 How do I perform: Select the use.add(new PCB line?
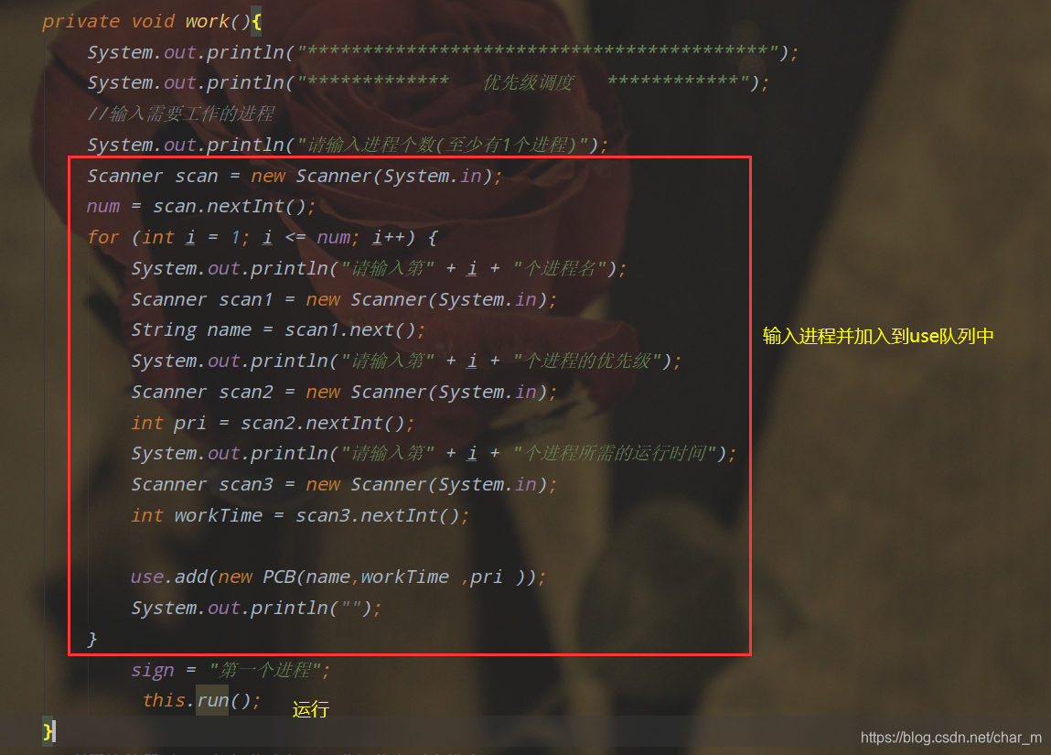(x=338, y=577)
